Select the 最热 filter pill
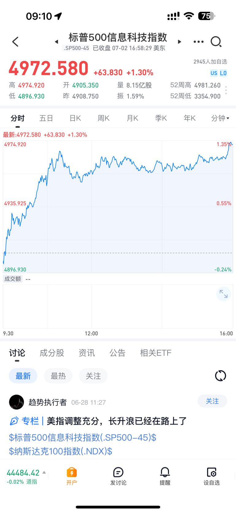236x513 pixels. tap(58, 376)
